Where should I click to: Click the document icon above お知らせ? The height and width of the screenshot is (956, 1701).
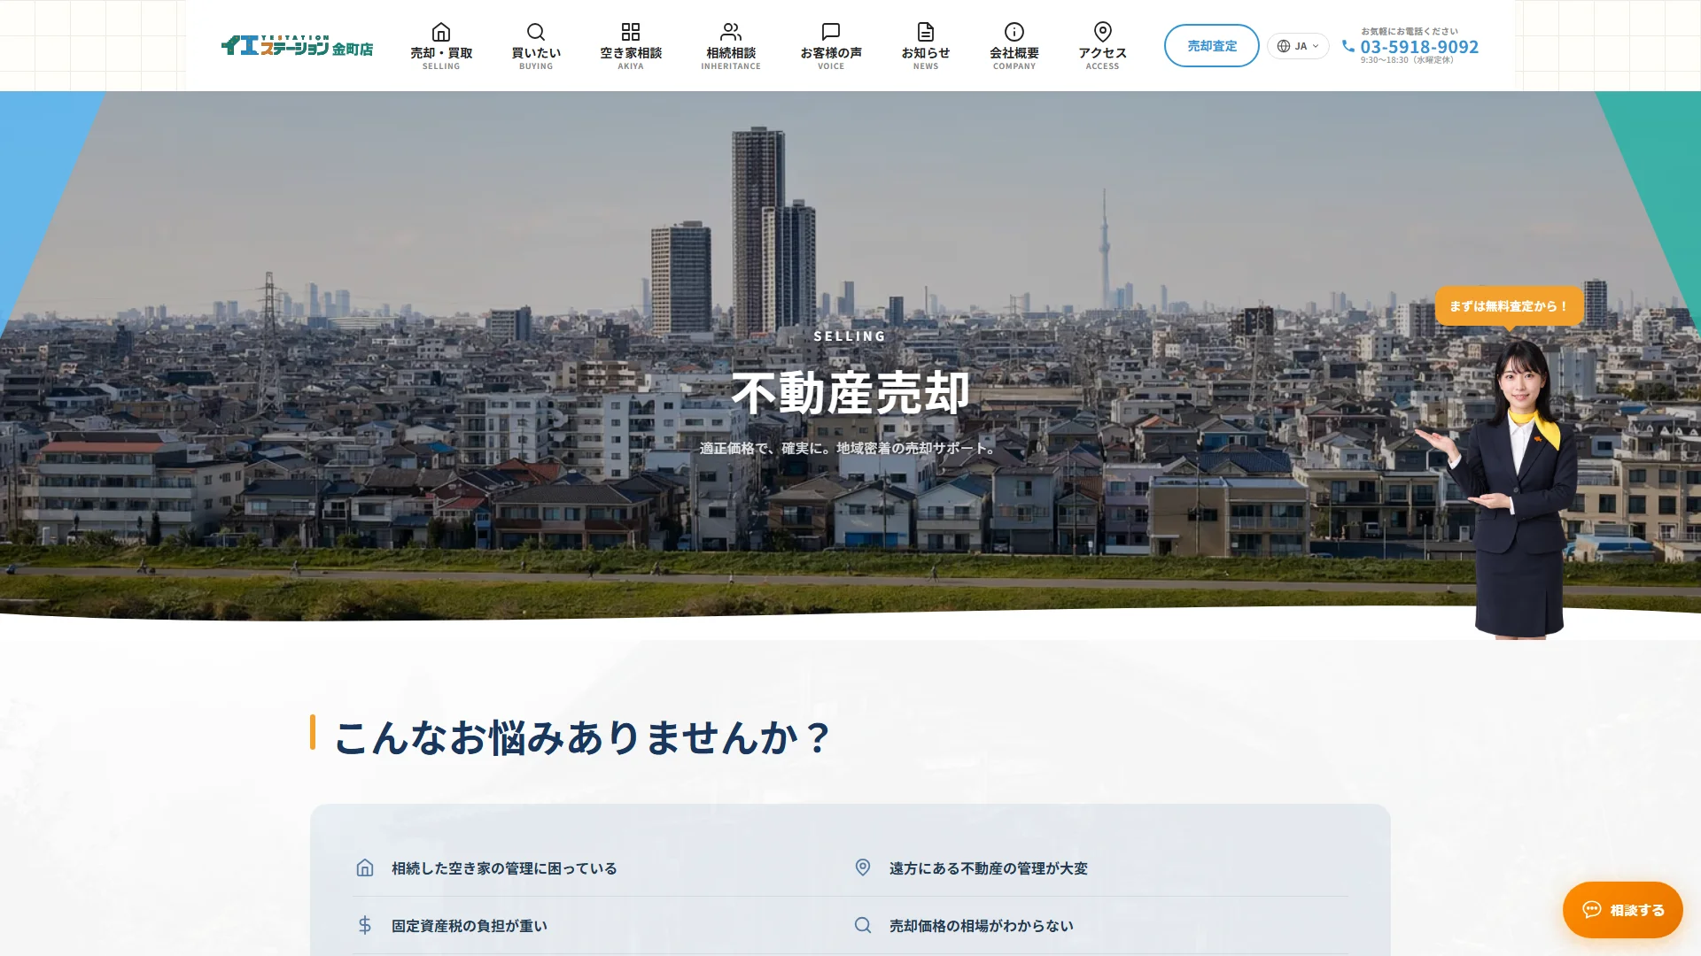[926, 32]
